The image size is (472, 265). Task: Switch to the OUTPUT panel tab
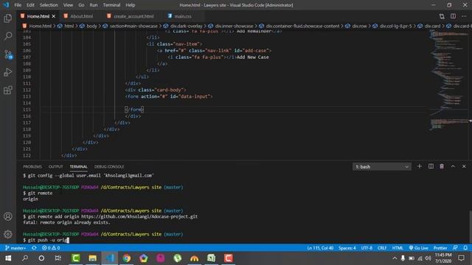[x=56, y=166]
